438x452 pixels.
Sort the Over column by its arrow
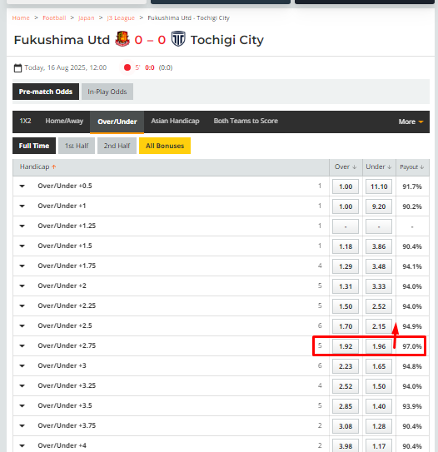(355, 167)
